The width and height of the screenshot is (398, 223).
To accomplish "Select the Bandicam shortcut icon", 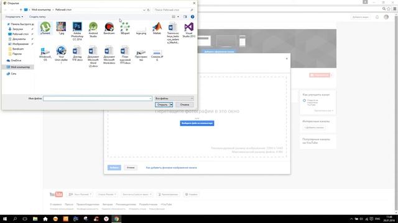I will [x=109, y=28].
